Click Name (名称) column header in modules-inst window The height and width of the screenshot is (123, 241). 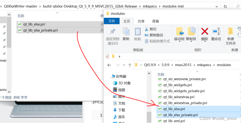21,16
